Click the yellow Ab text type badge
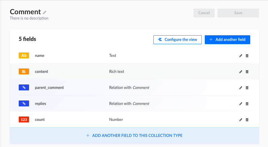The width and height of the screenshot is (268, 147). 24,55
